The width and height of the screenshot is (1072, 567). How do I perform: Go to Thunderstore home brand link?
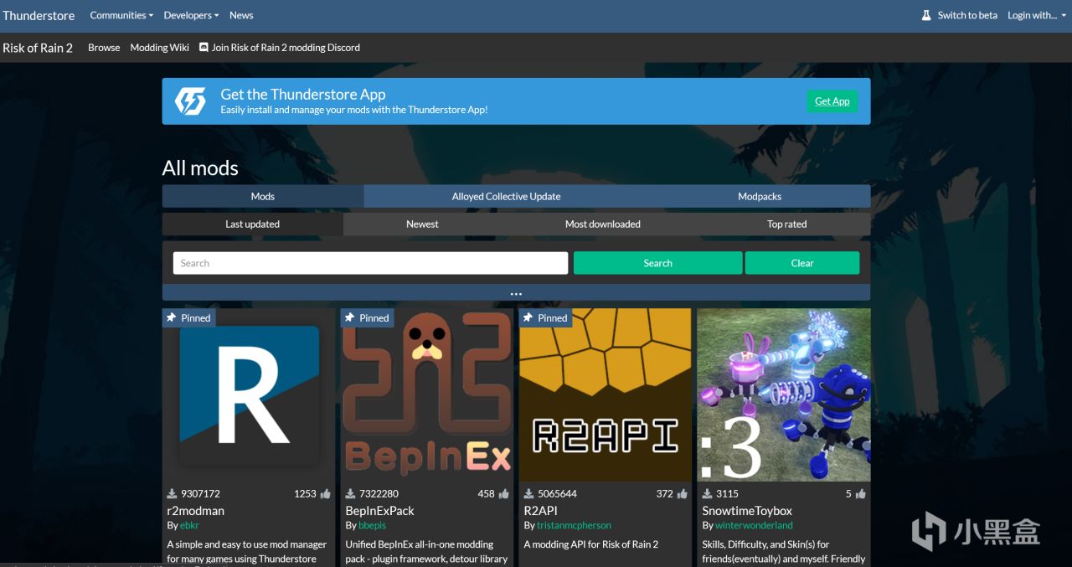click(x=39, y=15)
